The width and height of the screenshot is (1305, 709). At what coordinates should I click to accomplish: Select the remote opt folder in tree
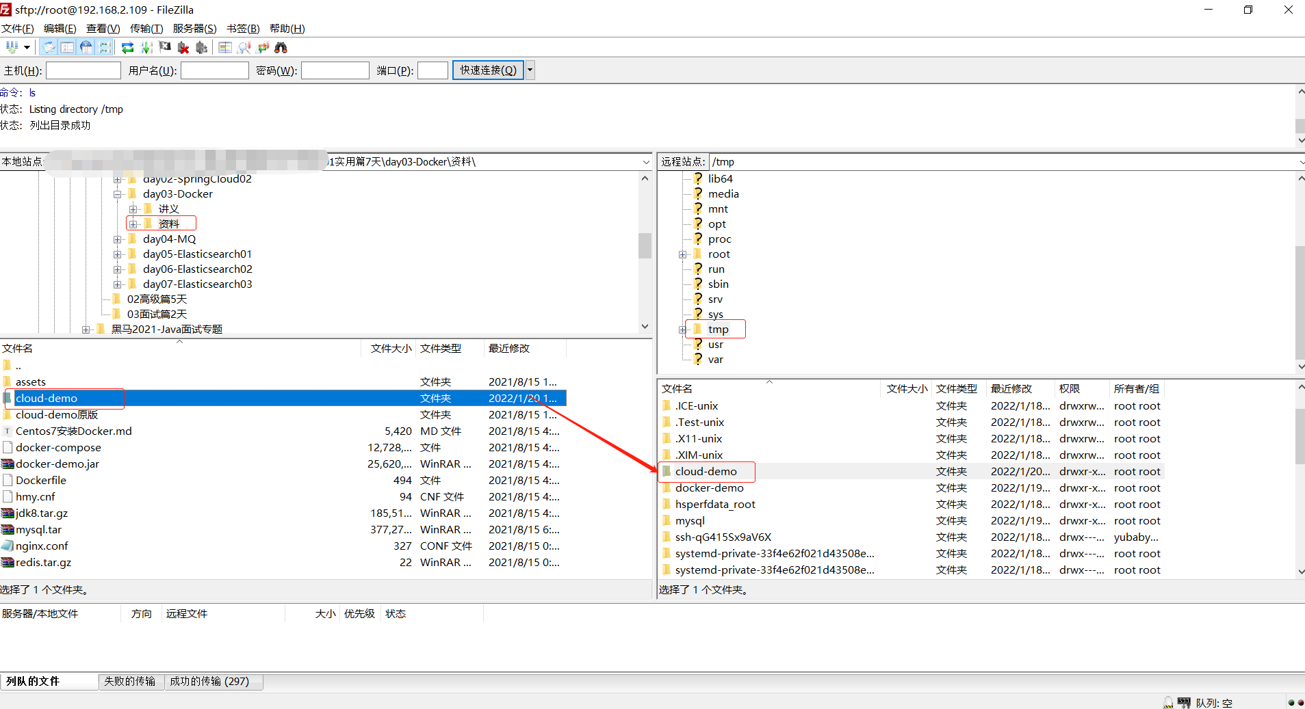716,224
